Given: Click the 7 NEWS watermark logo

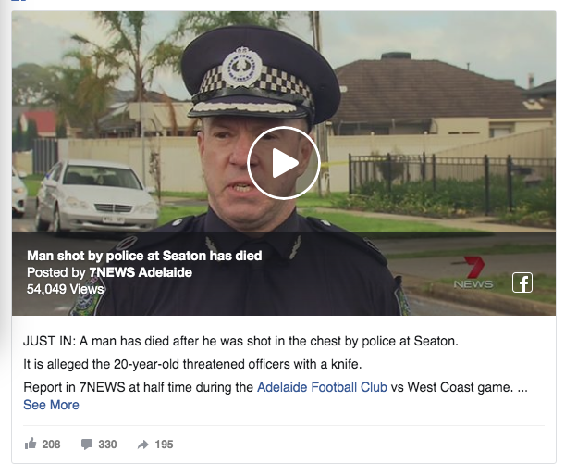Looking at the screenshot, I should pyautogui.click(x=473, y=272).
